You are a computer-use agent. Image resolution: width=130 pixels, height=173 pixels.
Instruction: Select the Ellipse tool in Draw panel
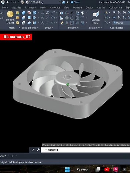coord(53,23)
